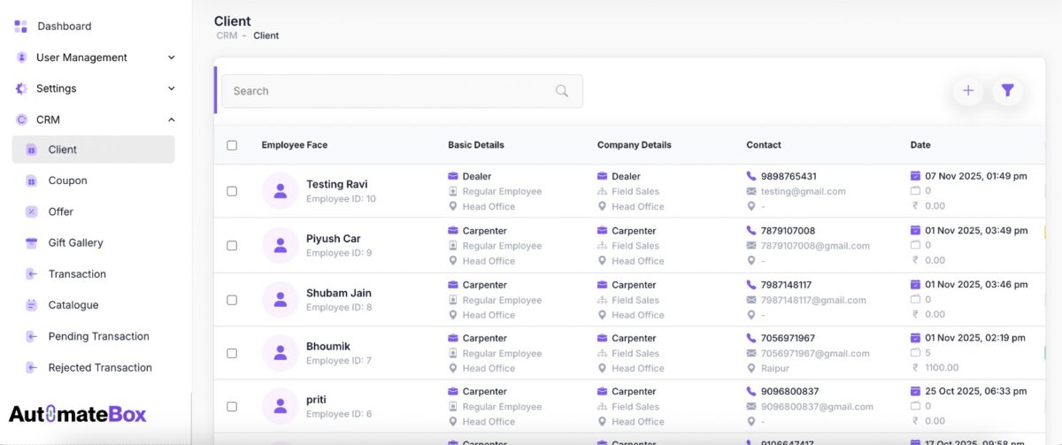
Task: Click the Date column header
Action: [920, 145]
